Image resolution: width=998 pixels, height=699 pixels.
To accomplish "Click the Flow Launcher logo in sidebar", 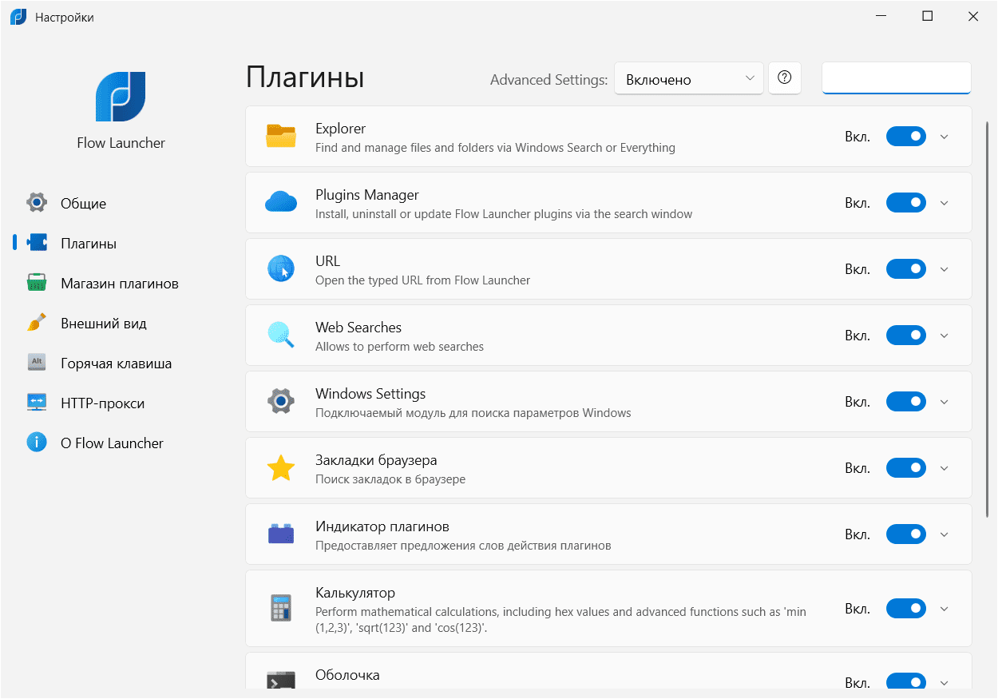I will (x=121, y=97).
